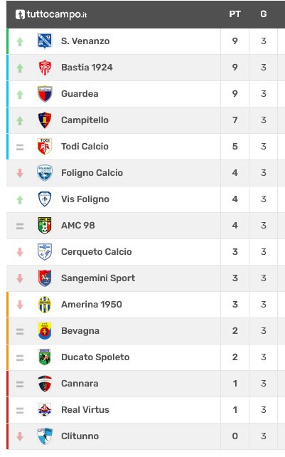Select the AMC 98 team badge

click(x=45, y=225)
